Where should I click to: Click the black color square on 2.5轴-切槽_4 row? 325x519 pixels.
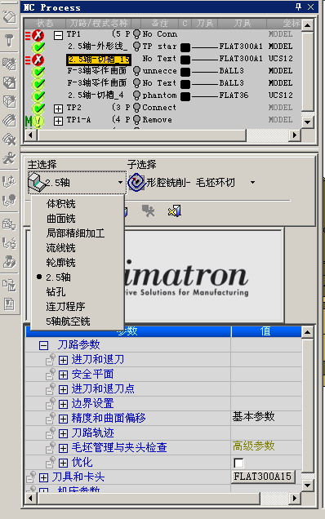pos(185,96)
